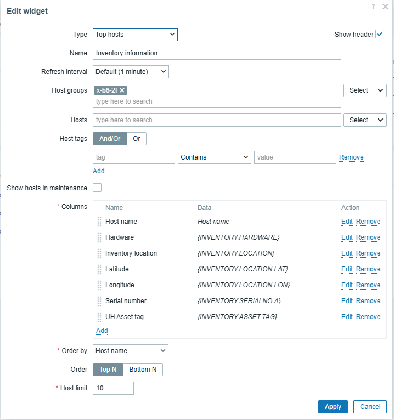
Task: Edit the Longitude column
Action: pos(347,285)
